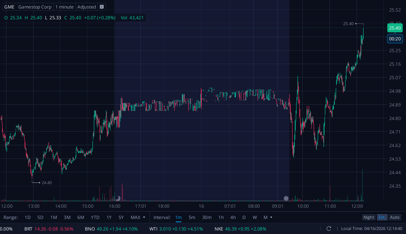Open WTI ticker in the bottom tape
Viewport: 406px width, 234px height.
point(176,229)
